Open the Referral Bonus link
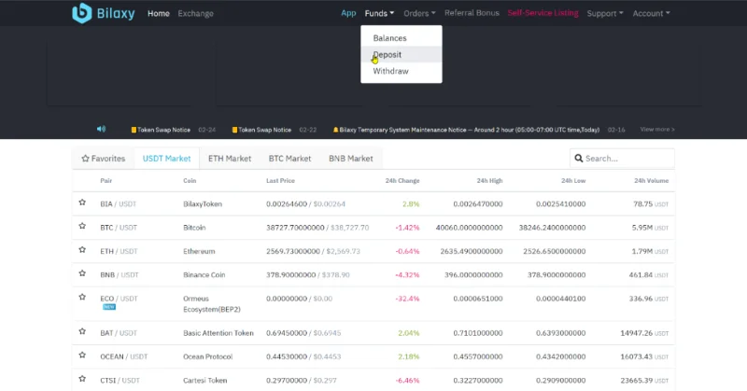Screen dimensions: 747x391 click(472, 13)
